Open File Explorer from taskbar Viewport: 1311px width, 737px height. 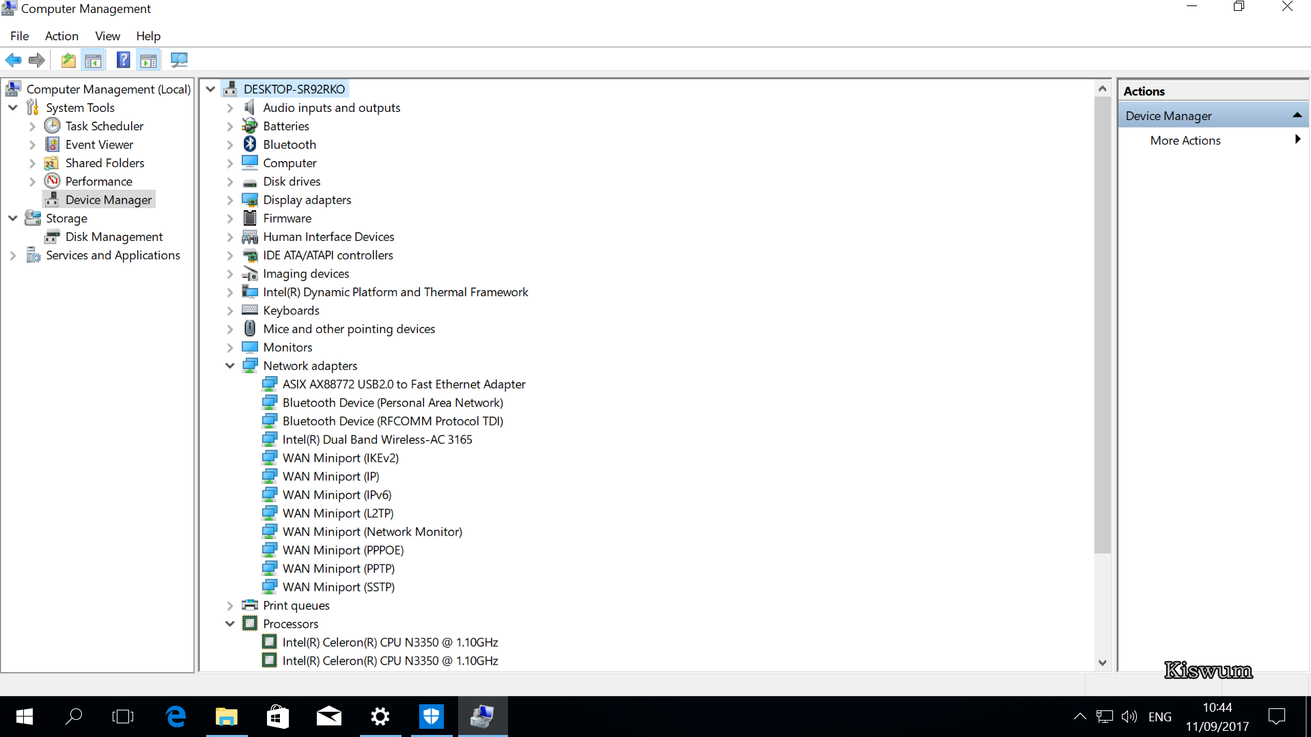coord(227,717)
